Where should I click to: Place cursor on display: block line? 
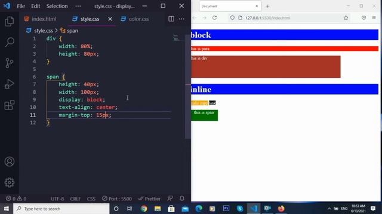[x=82, y=99]
